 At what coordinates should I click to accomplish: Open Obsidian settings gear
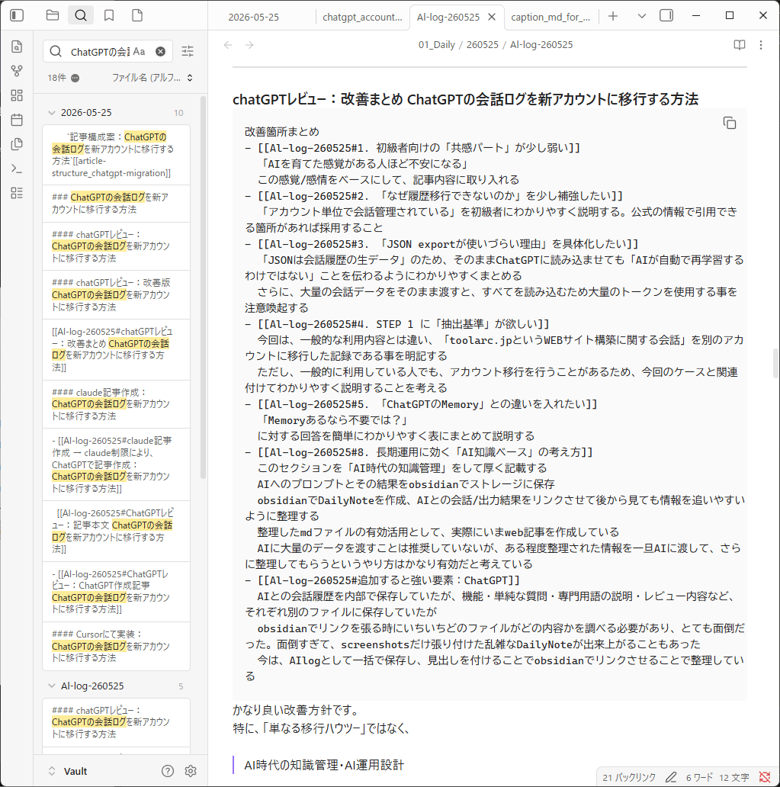point(190,771)
